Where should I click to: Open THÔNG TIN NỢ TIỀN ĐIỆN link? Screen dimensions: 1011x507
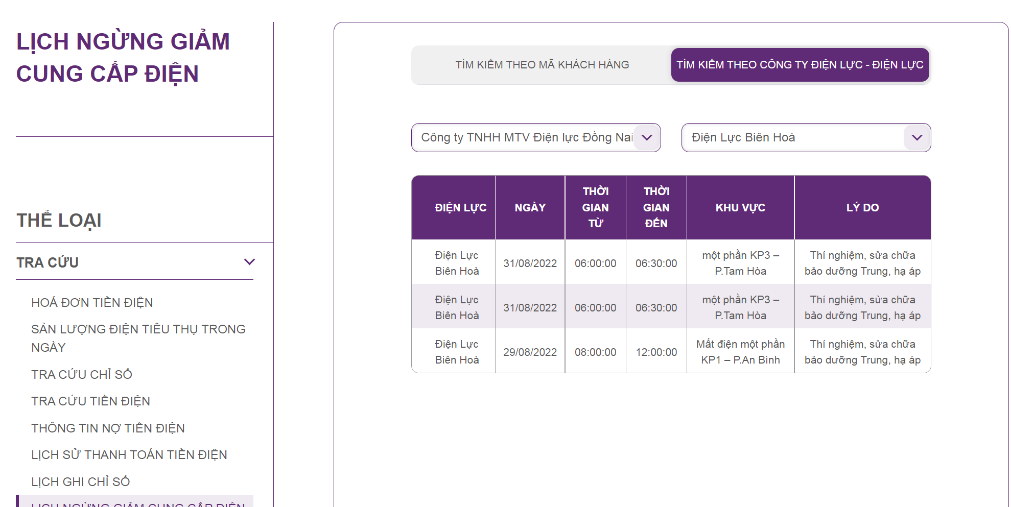[x=108, y=428]
